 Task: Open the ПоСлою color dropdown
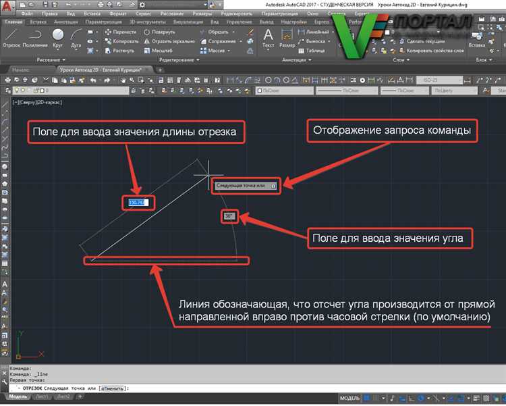pyautogui.click(x=284, y=91)
